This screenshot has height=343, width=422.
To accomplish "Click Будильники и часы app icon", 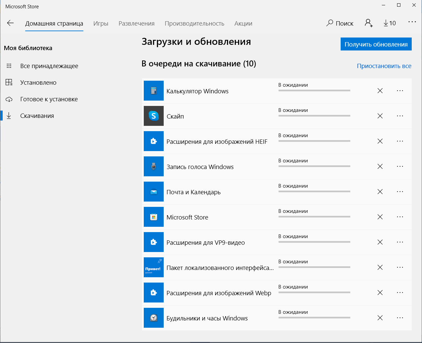I will coord(154,318).
